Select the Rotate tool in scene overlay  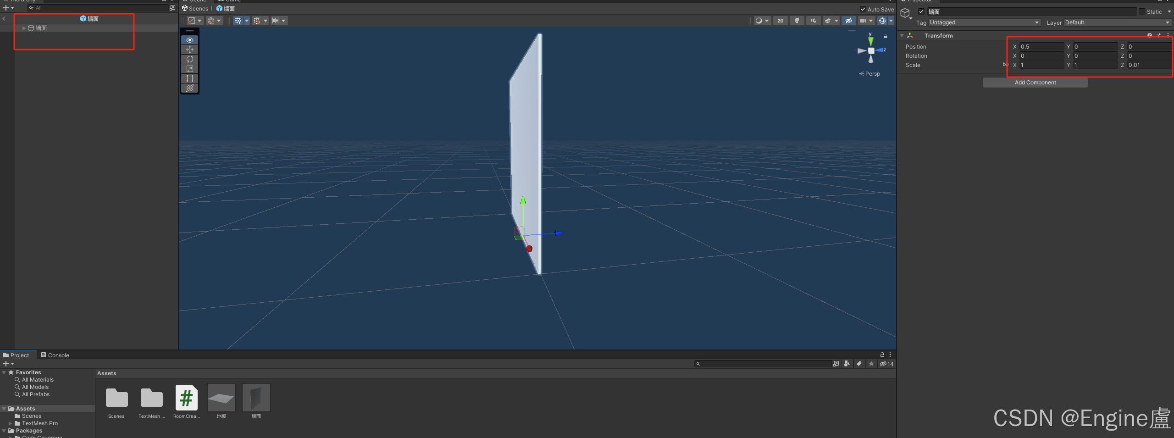click(190, 59)
